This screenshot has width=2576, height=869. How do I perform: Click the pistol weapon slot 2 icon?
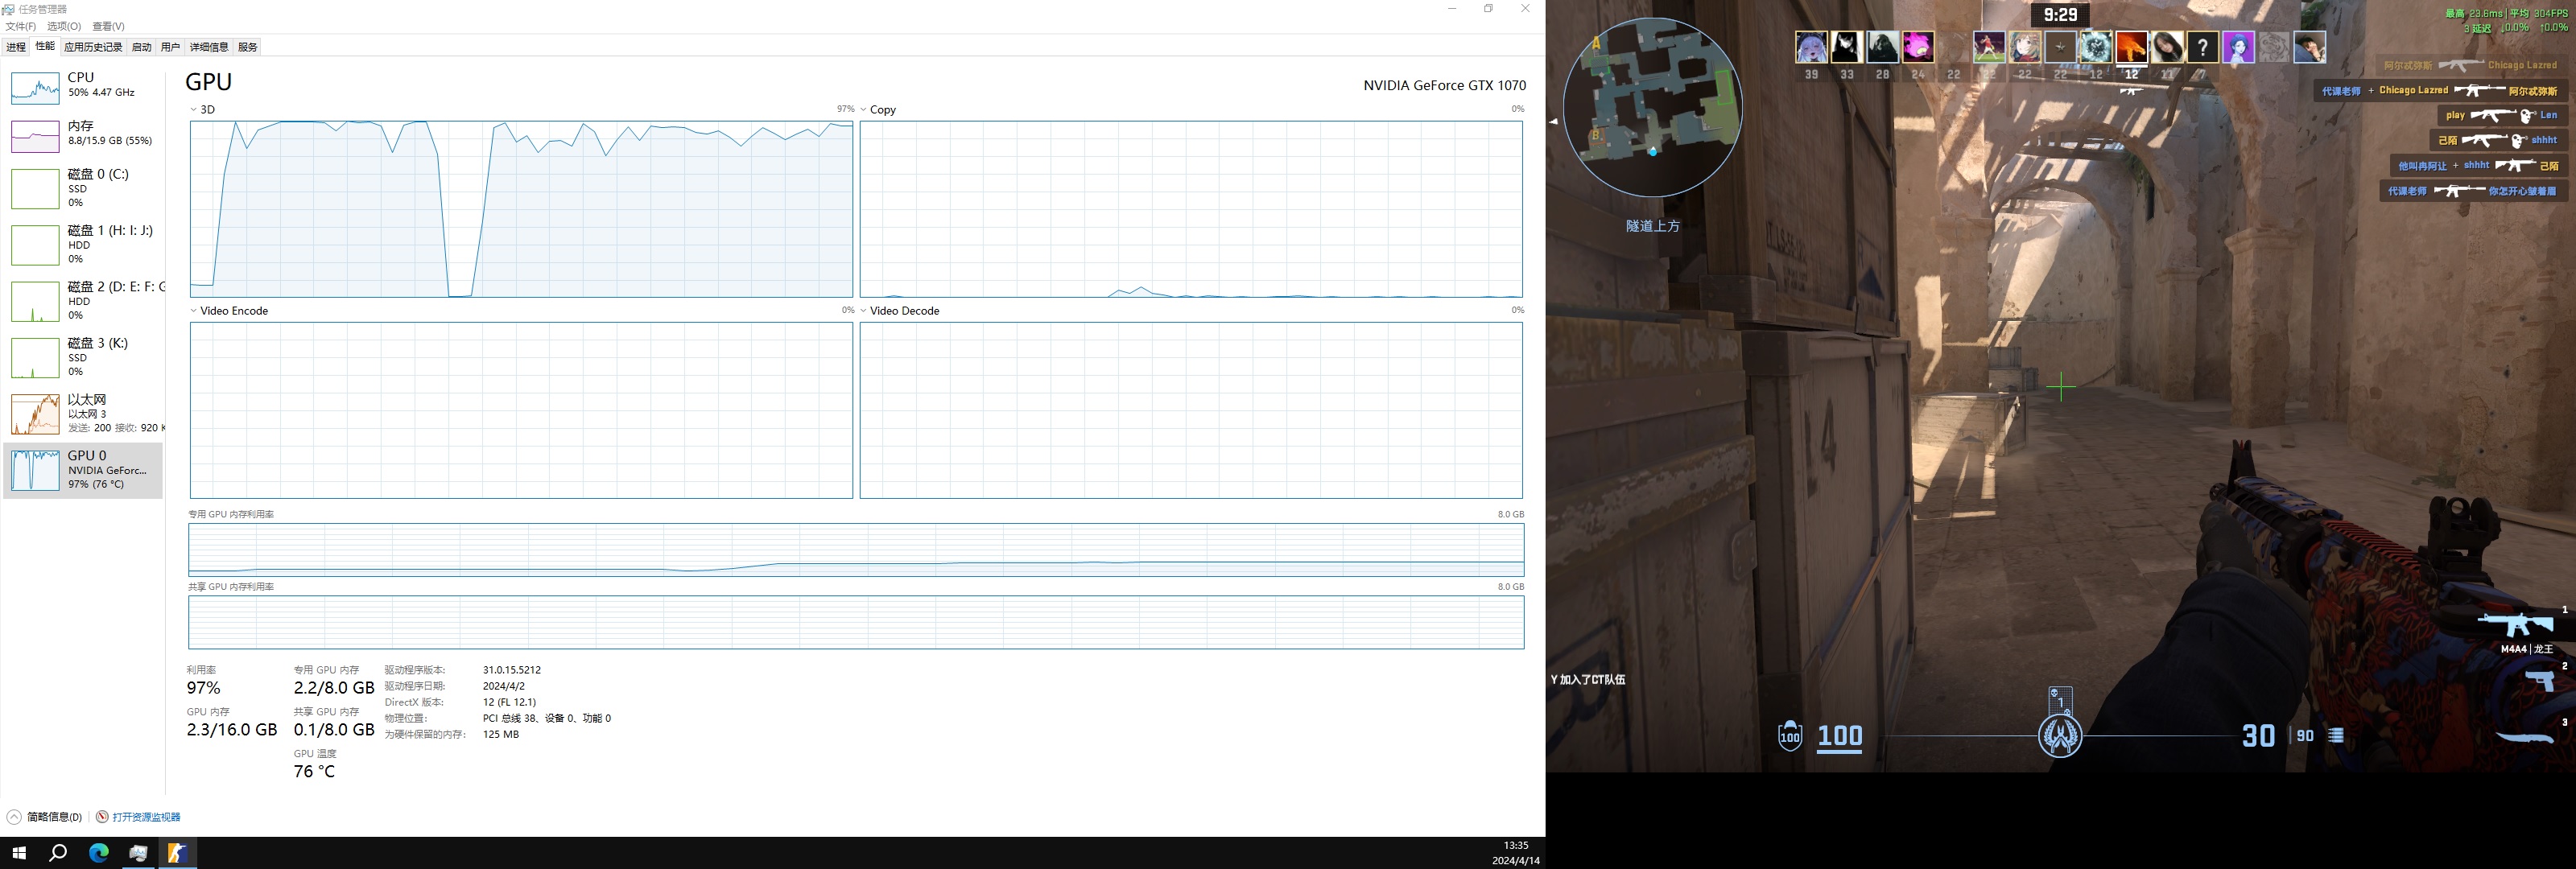(x=2540, y=681)
